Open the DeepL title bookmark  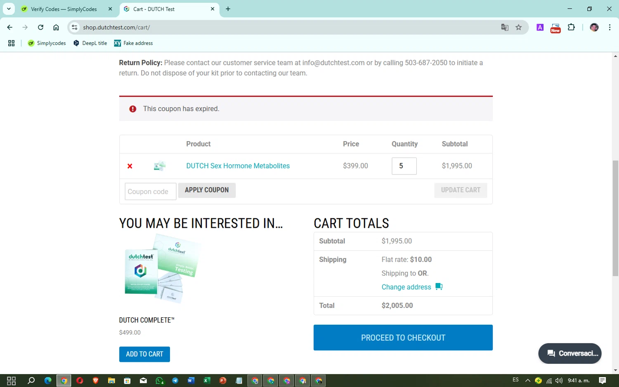[x=90, y=43]
